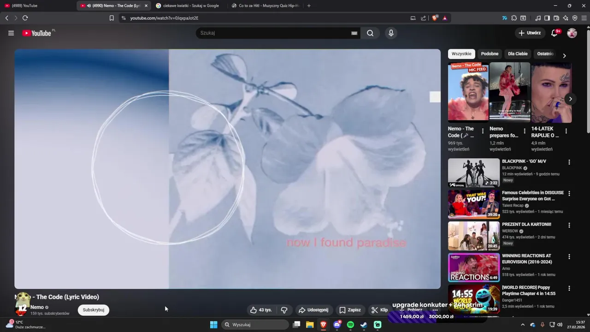
Task: Open options for WINNING REACTIONS AT EUROVISION
Action: (x=569, y=257)
